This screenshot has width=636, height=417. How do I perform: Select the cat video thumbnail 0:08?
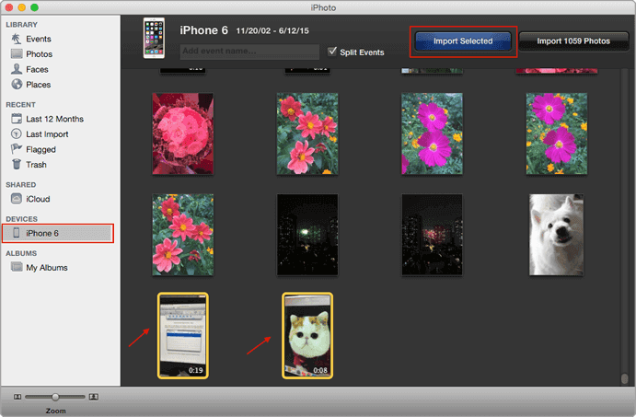pyautogui.click(x=307, y=336)
